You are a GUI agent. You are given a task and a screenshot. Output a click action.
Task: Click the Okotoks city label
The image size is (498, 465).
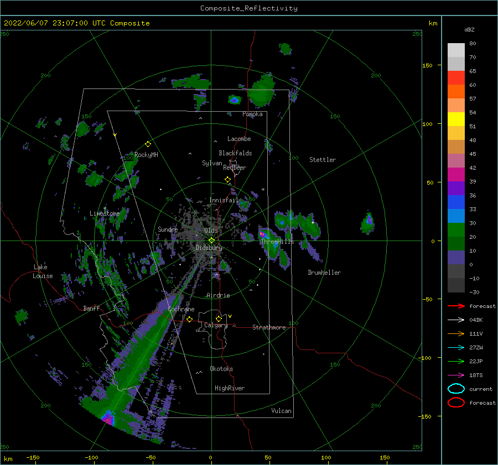tap(221, 369)
